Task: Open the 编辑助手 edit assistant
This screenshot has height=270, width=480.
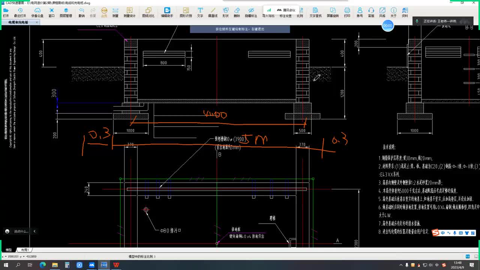Action: pos(167,13)
